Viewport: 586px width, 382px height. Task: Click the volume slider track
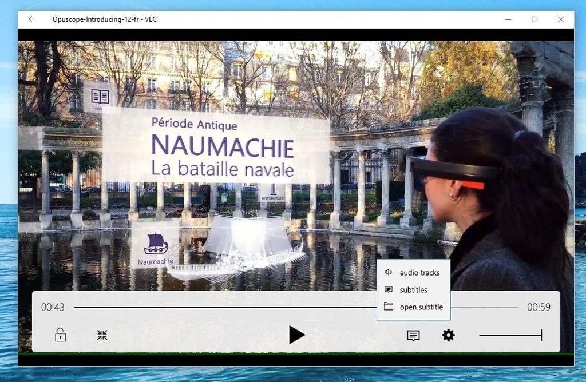(509, 336)
